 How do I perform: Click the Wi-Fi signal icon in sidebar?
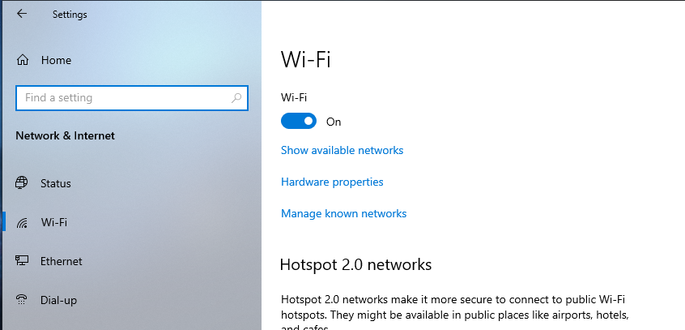click(22, 222)
